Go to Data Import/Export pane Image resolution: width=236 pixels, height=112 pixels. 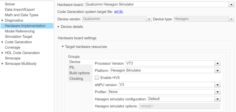tap(20, 9)
